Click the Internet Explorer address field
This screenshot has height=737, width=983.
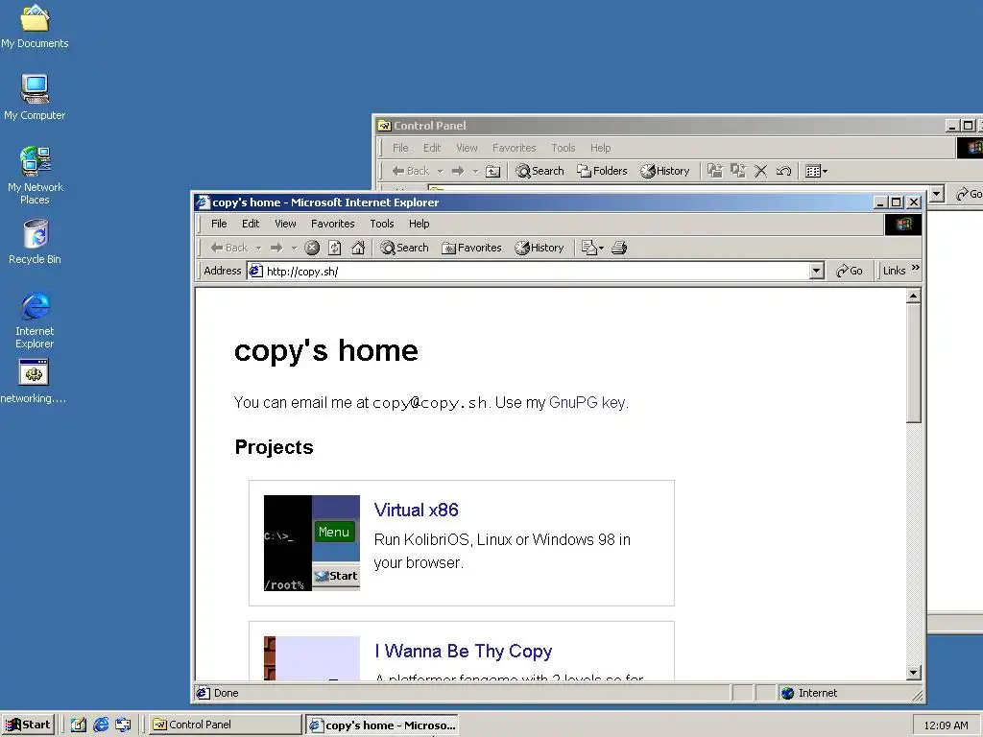pyautogui.click(x=529, y=271)
